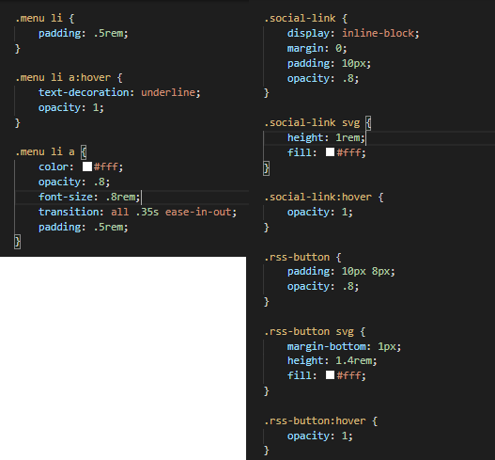Click "opacity: 1;" under .social-link:hover
This screenshot has height=460, width=495.
coord(319,212)
